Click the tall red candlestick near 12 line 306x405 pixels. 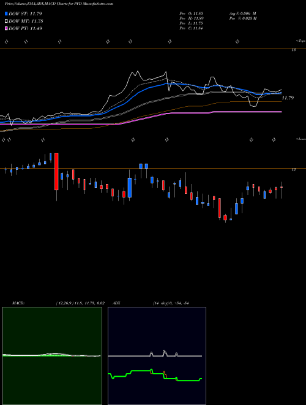[x=56, y=171]
